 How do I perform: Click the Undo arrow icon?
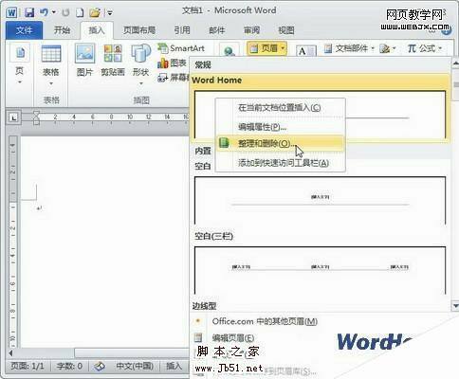44,12
